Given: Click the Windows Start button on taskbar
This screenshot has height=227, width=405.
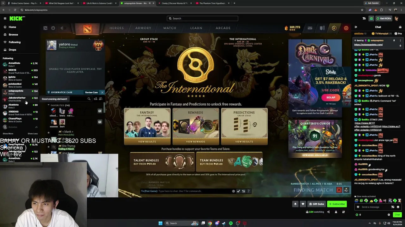Looking at the screenshot, I should point(160,223).
